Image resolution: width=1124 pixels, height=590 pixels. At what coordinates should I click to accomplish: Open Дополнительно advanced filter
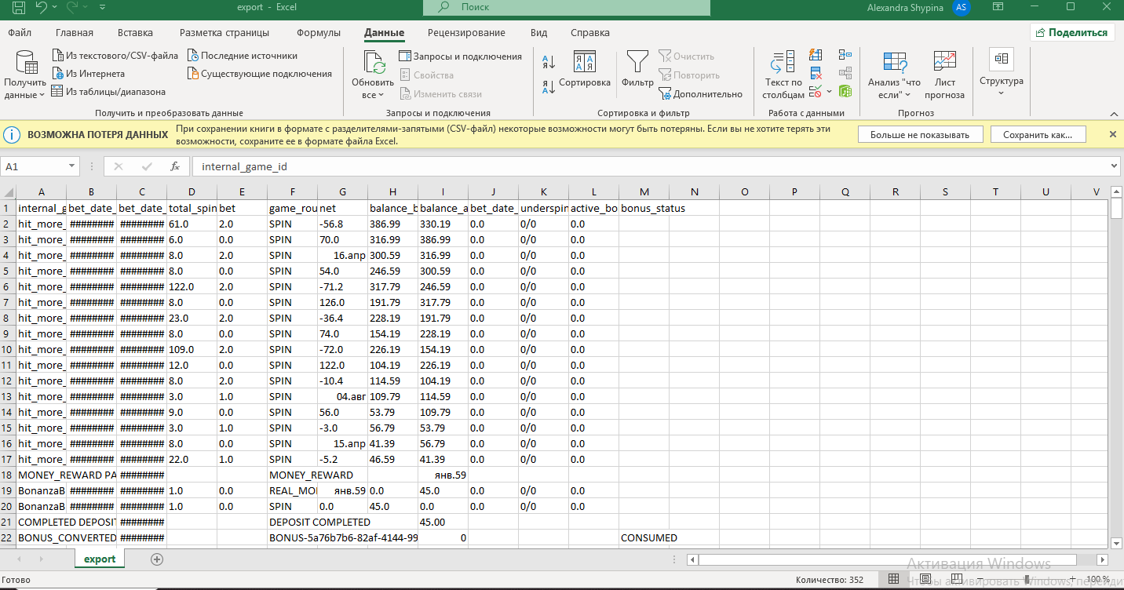[700, 94]
